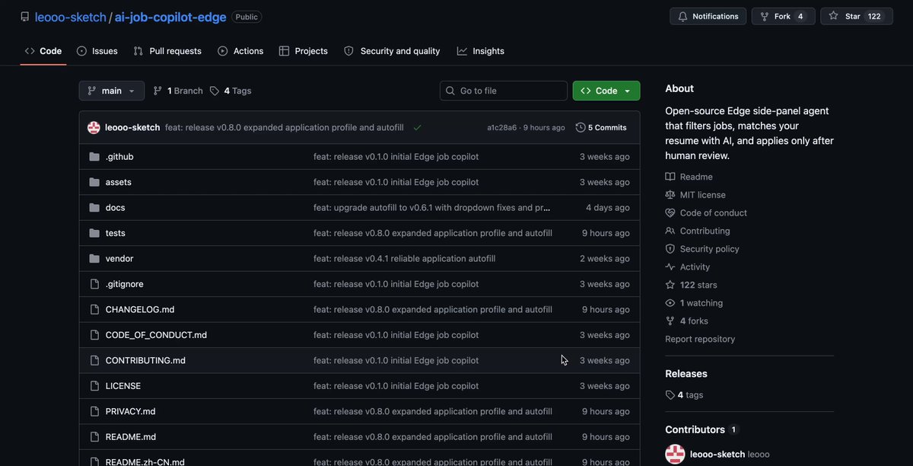Switch to the Pull requests tab
This screenshot has height=466, width=913.
click(x=167, y=51)
